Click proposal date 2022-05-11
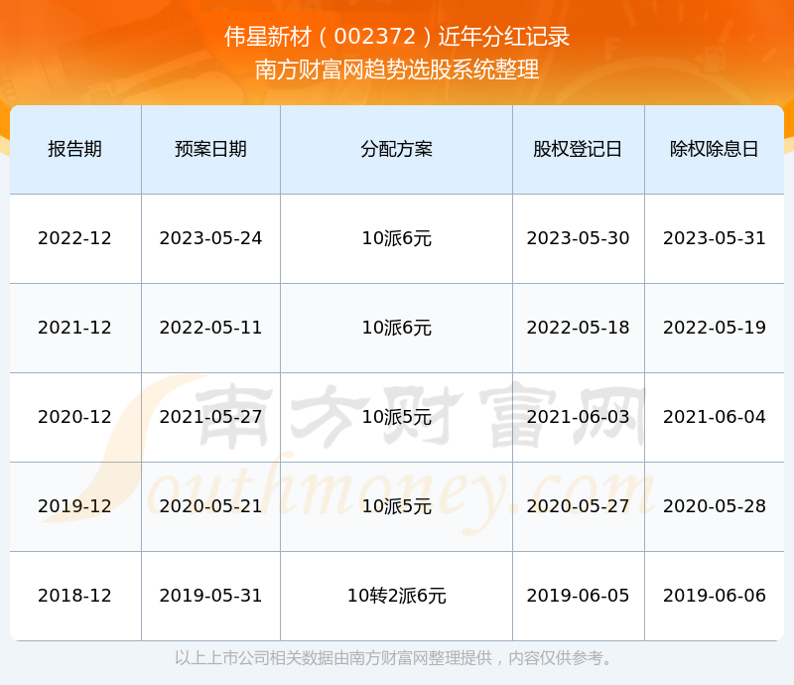The height and width of the screenshot is (685, 794). click(210, 328)
